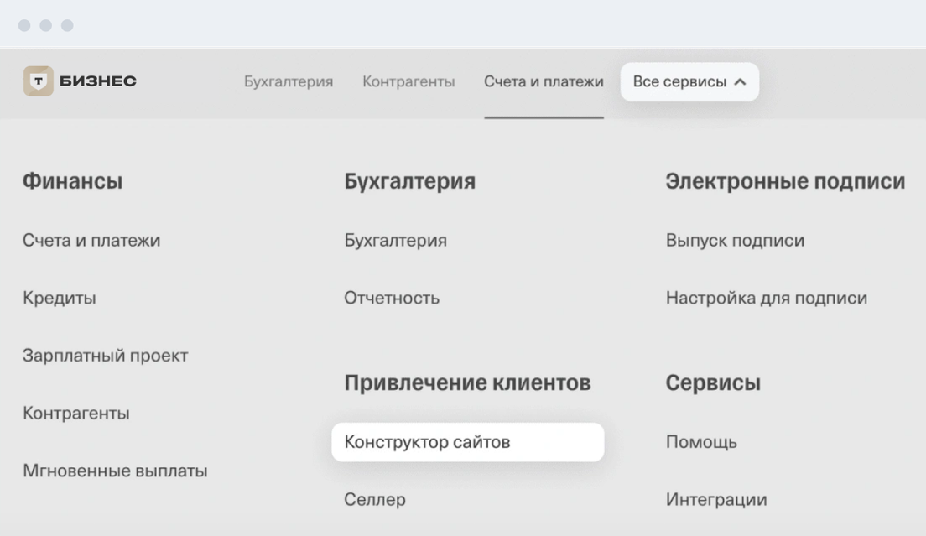Open Помощь under Сервисы
Screen dimensions: 926x536
click(701, 442)
